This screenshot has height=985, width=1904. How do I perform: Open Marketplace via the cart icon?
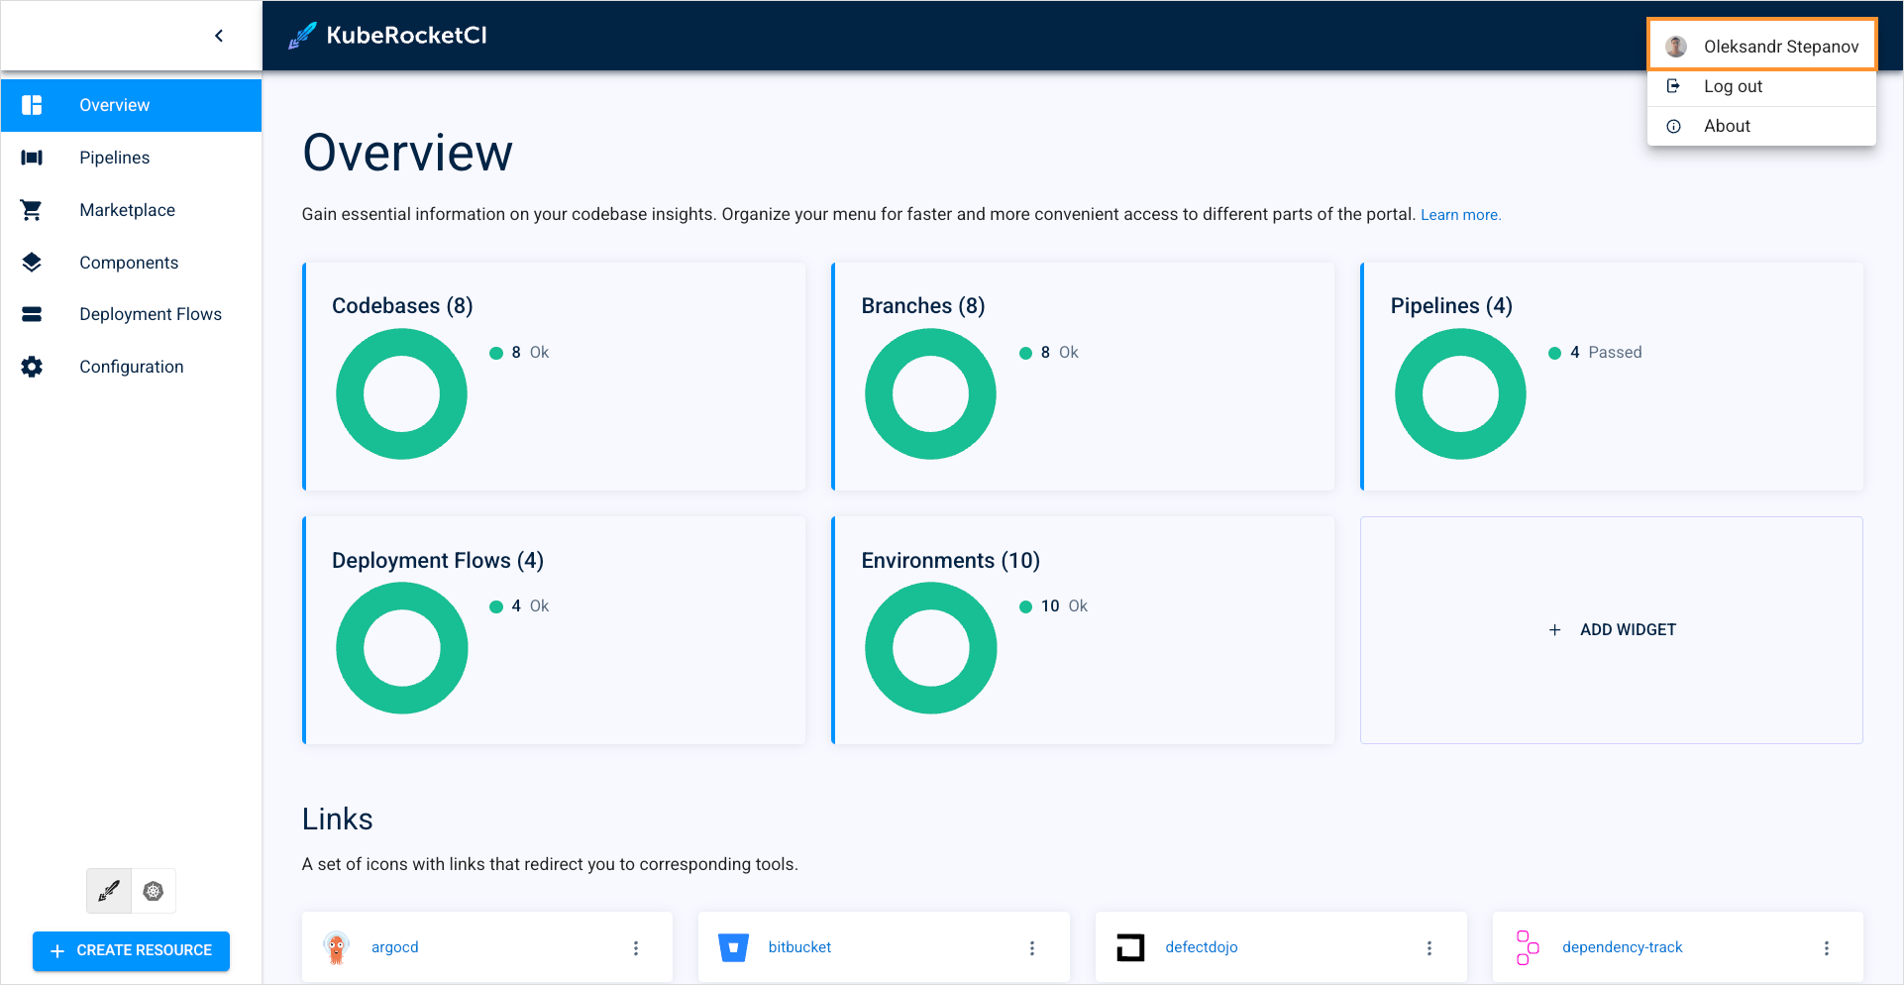pyautogui.click(x=32, y=210)
